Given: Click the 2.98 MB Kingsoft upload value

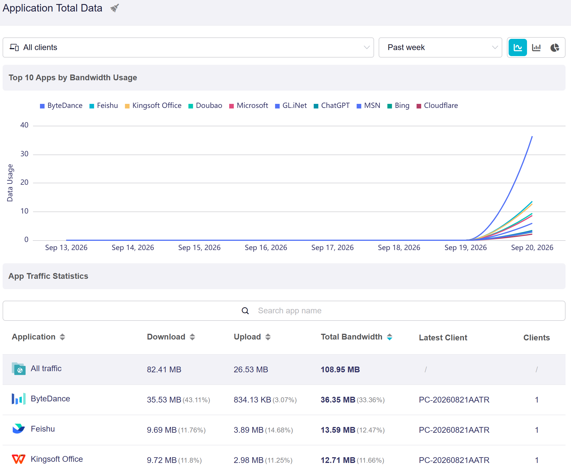Looking at the screenshot, I should click(249, 460).
